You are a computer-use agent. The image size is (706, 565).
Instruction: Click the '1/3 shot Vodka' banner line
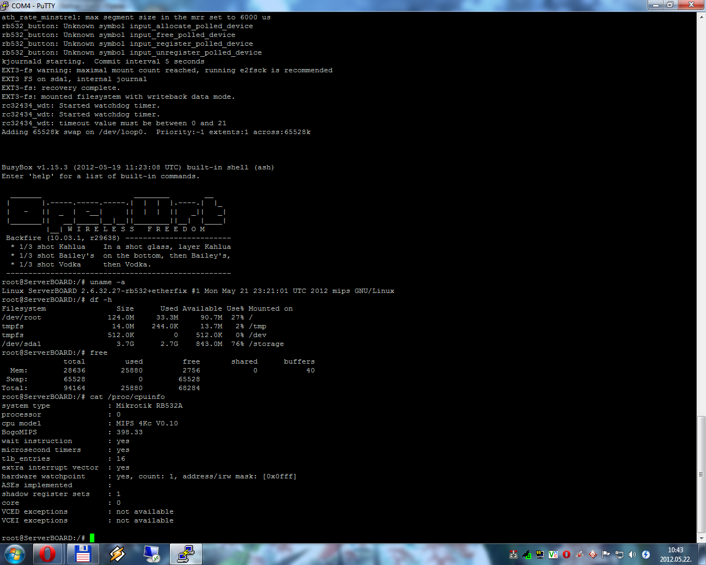click(x=81, y=264)
